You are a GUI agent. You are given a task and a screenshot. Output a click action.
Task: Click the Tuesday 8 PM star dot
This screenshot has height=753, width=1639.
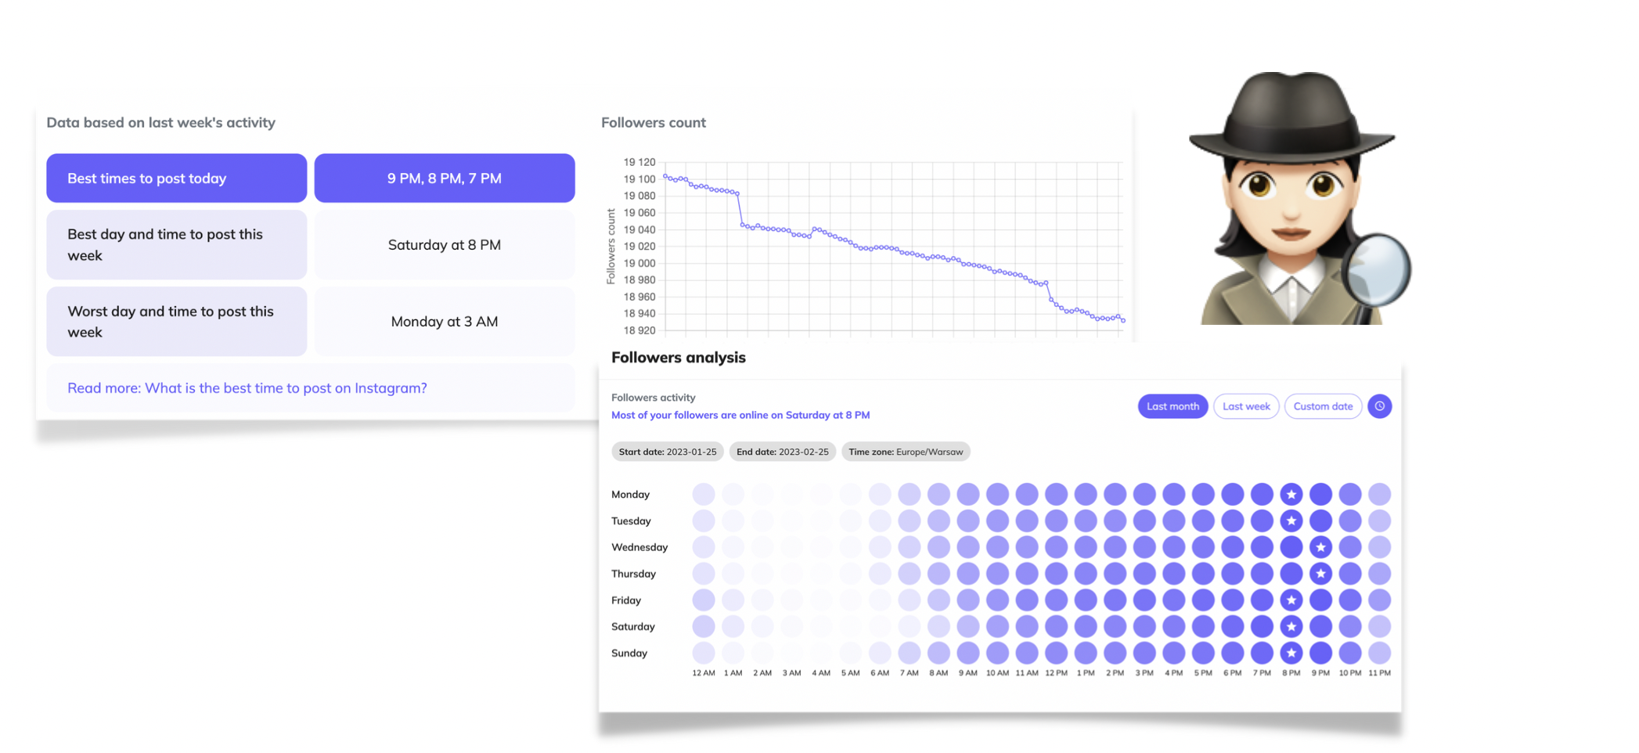[x=1291, y=521]
